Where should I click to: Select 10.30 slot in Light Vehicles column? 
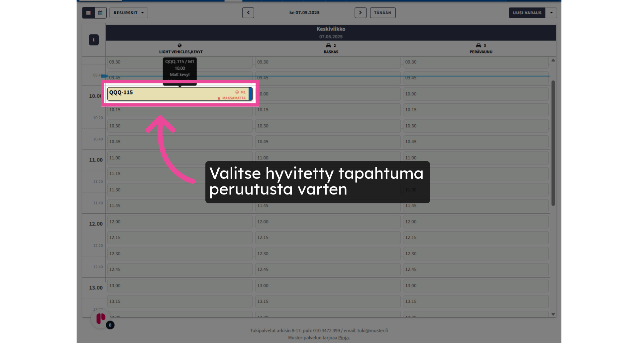[180, 126]
